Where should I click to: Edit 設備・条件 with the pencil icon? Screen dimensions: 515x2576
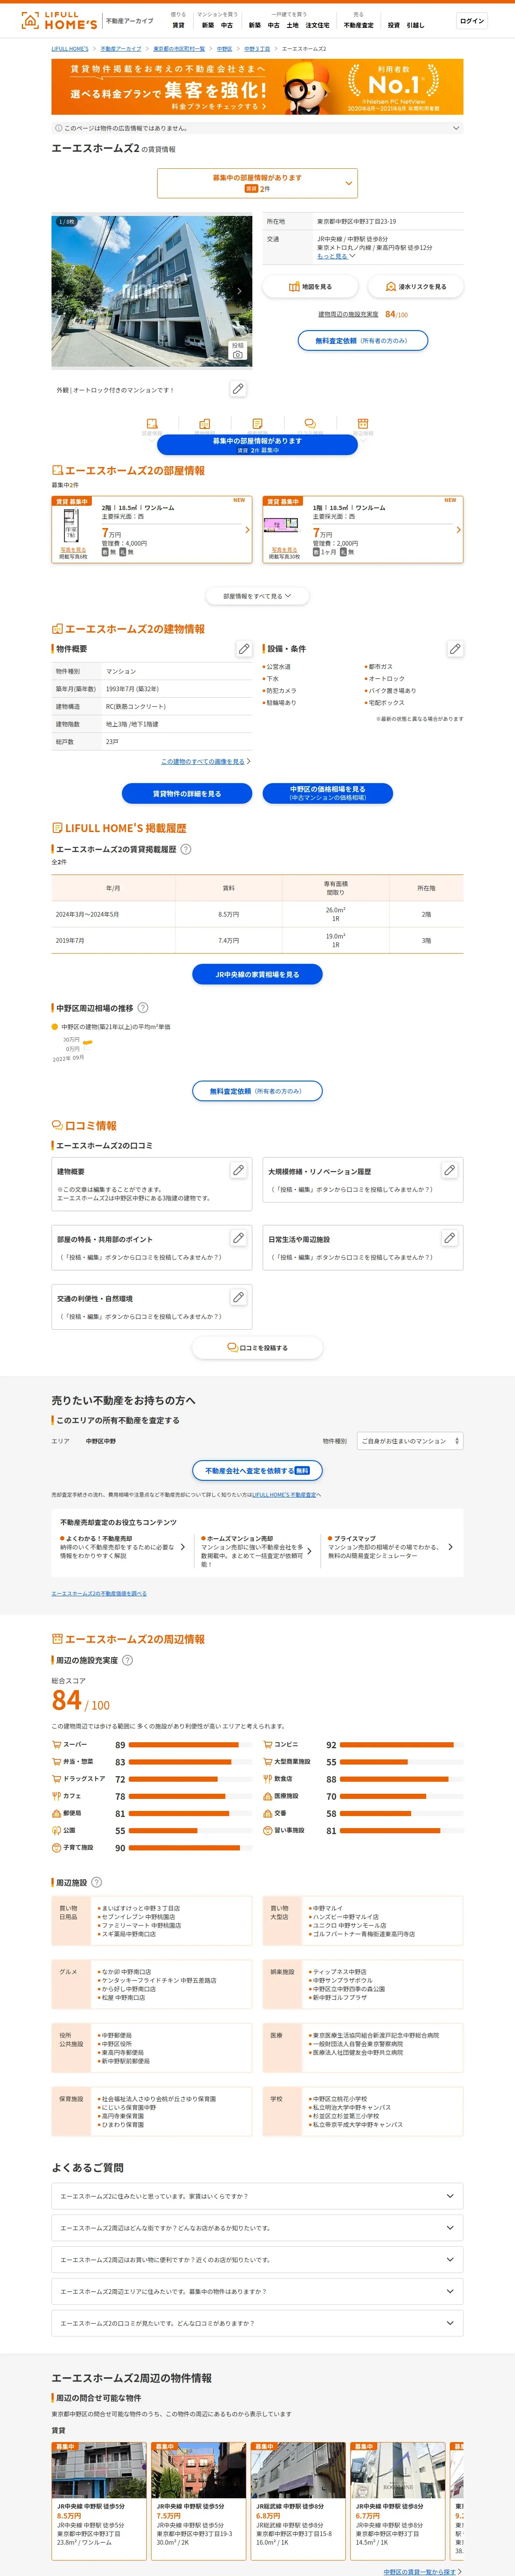(455, 649)
